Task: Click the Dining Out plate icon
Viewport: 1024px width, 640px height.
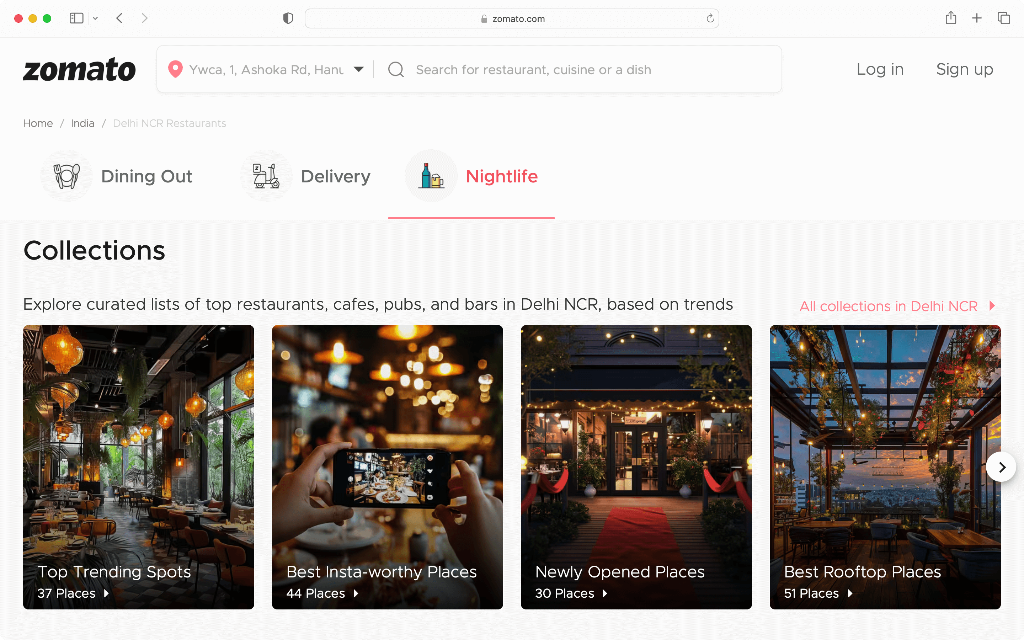Action: (x=66, y=176)
